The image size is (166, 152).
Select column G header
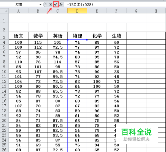pos(136,11)
